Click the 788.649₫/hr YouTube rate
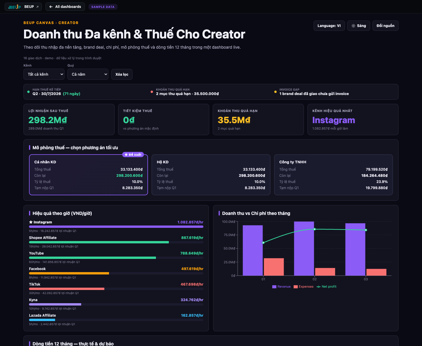 192,253
